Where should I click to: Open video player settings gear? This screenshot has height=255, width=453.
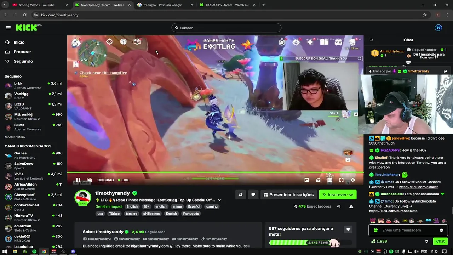352,180
